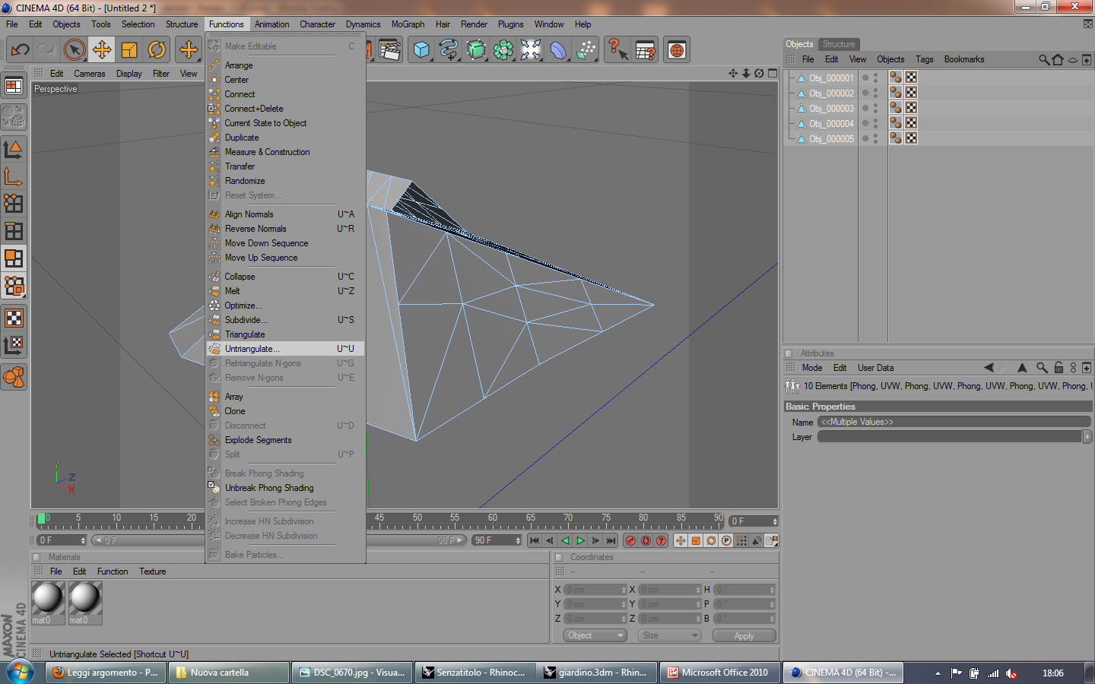Click stepper arrows on X position field
Screen dimensions: 1095x684
pyautogui.click(x=624, y=590)
